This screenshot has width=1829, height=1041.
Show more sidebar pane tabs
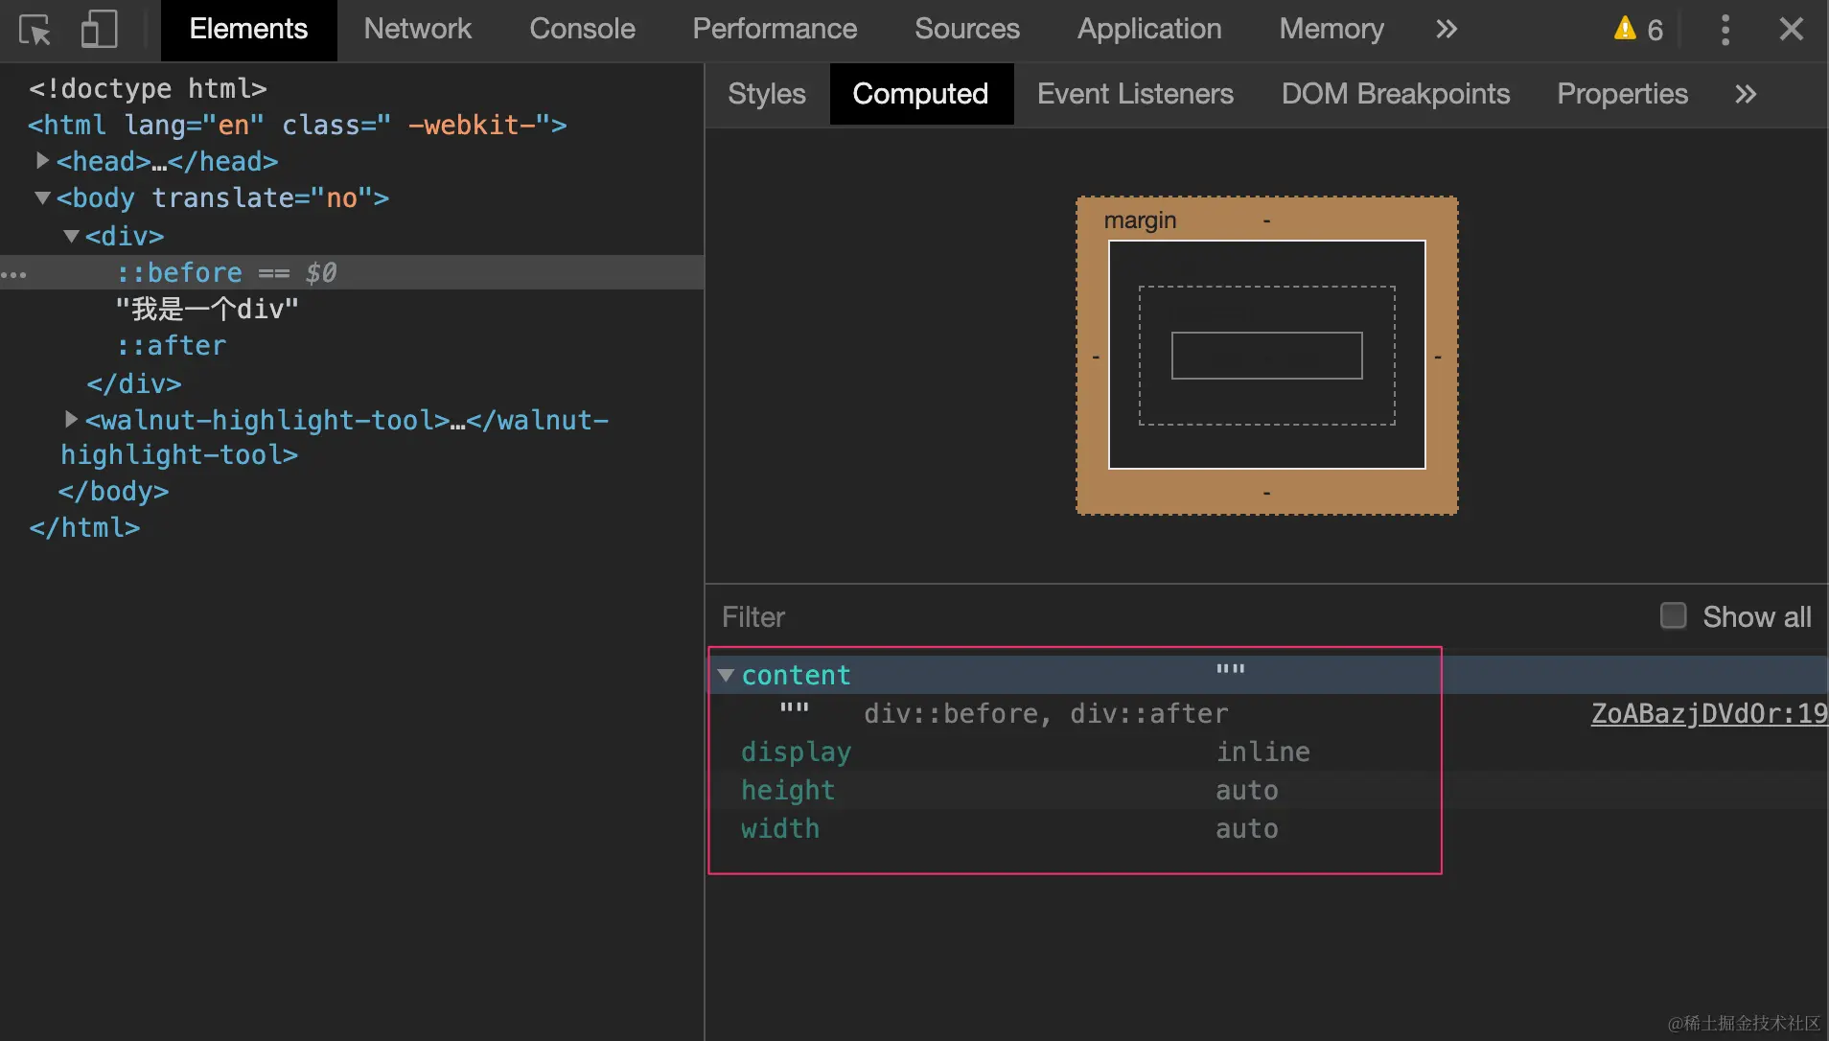click(x=1746, y=94)
